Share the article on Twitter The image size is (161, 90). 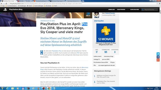click(158, 54)
